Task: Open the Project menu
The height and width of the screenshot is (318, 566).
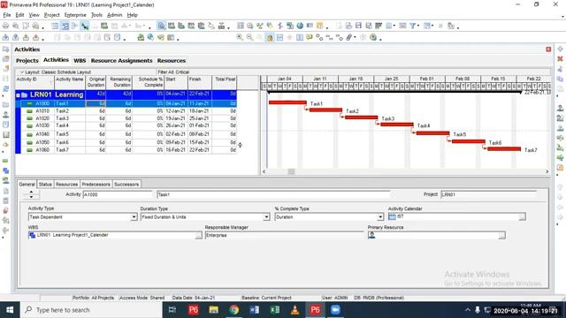Action: click(51, 15)
